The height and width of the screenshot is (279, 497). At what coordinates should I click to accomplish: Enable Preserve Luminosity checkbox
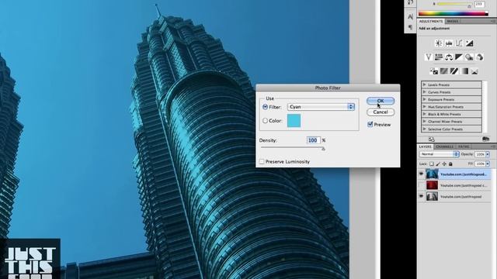point(262,162)
